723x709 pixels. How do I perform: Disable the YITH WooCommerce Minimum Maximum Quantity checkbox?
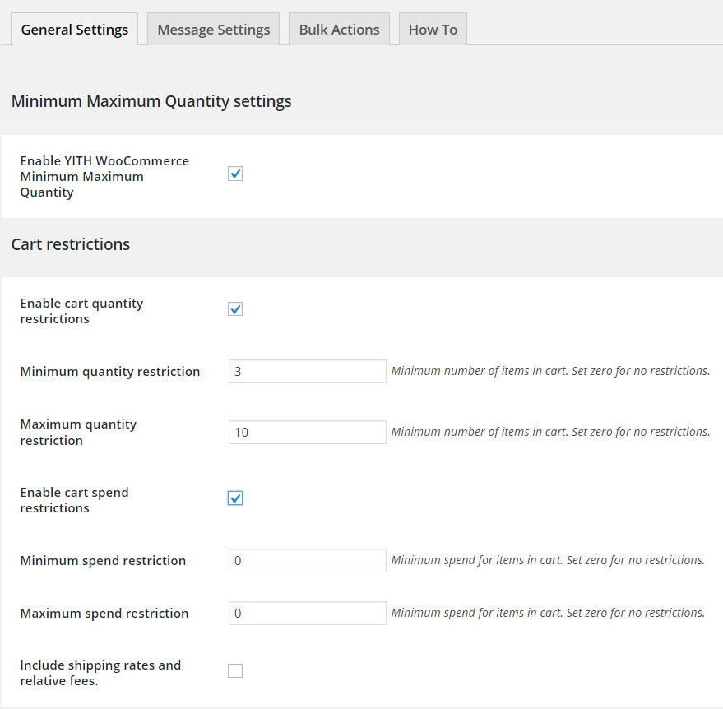click(235, 174)
